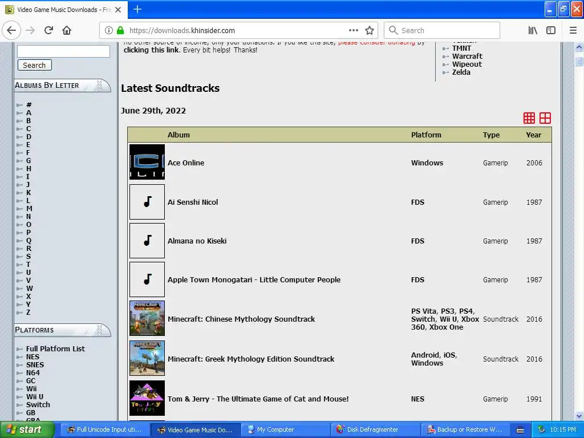
Task: Open the page actions three-dot menu
Action: [353, 30]
